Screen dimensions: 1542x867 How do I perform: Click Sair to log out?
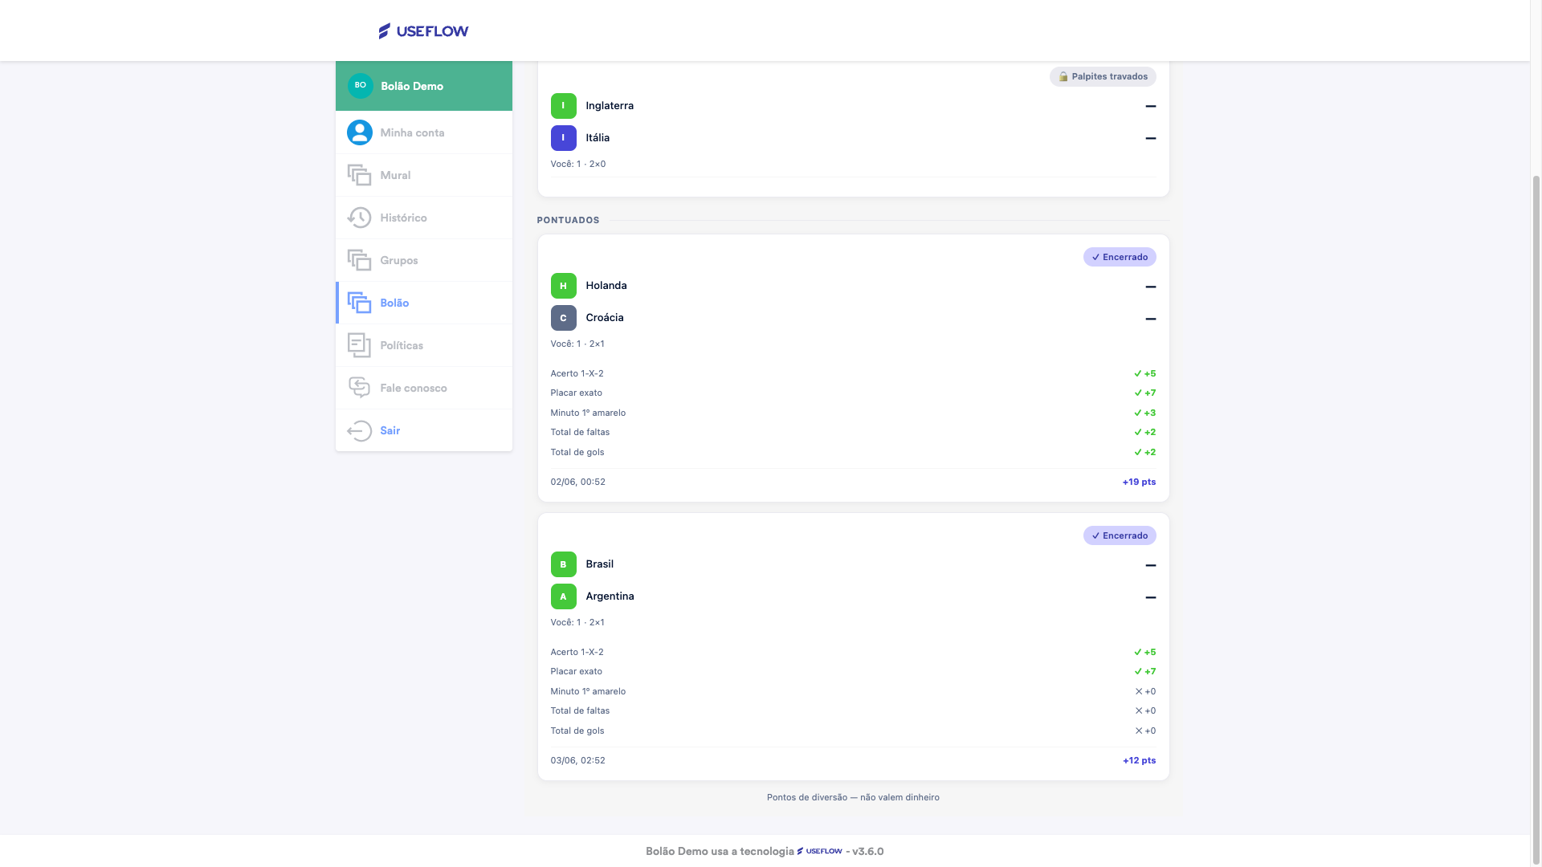(424, 430)
